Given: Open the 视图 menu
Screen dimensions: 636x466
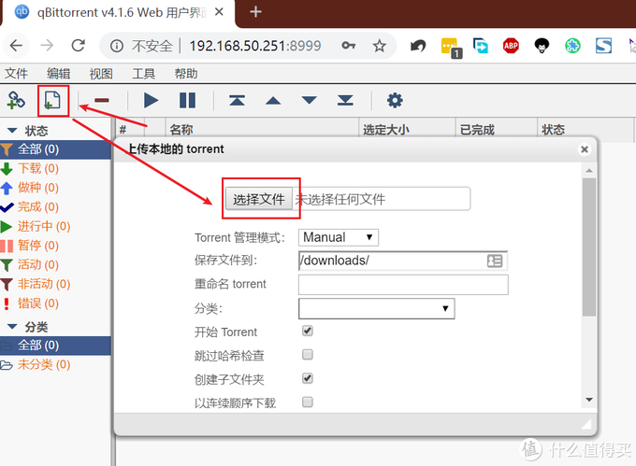Looking at the screenshot, I should click(101, 74).
